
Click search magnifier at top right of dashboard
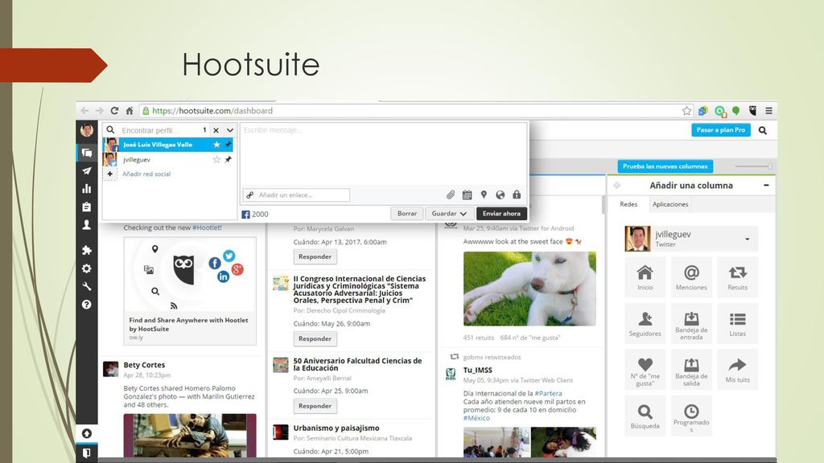click(763, 130)
